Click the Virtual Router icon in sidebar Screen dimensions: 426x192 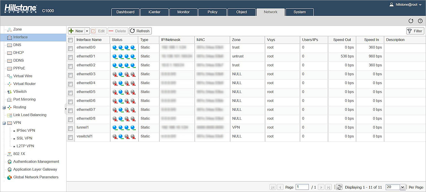coord(9,84)
